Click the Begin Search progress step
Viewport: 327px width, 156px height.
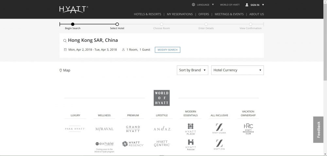73,24
